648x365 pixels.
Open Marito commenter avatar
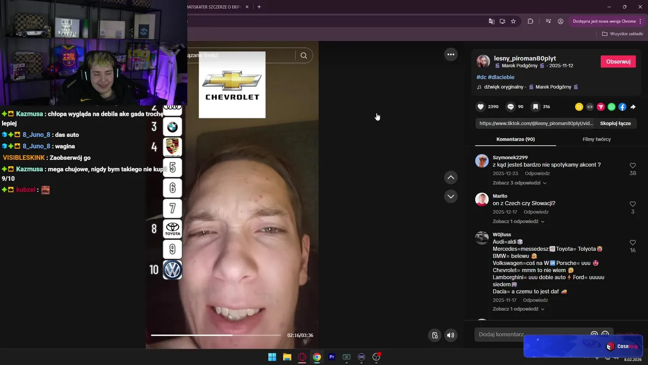pyautogui.click(x=482, y=200)
